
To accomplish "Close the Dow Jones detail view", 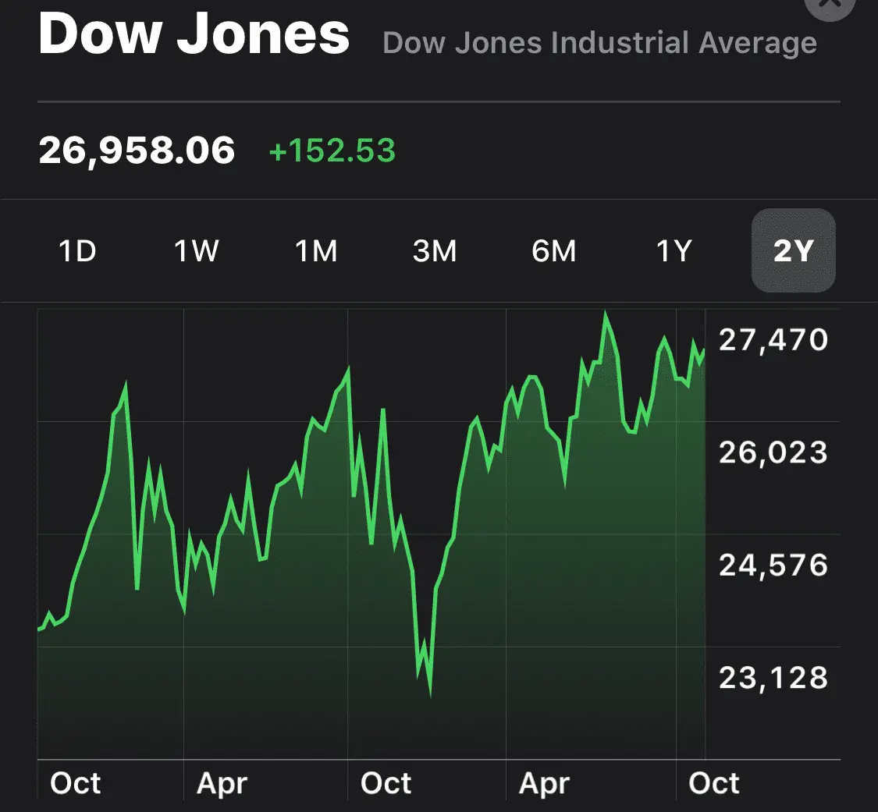I will tap(830, 5).
